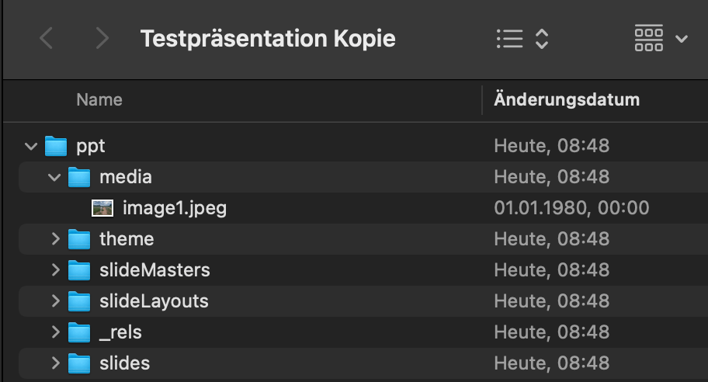Select the slideMasters folder icon
The image size is (708, 382).
click(79, 270)
